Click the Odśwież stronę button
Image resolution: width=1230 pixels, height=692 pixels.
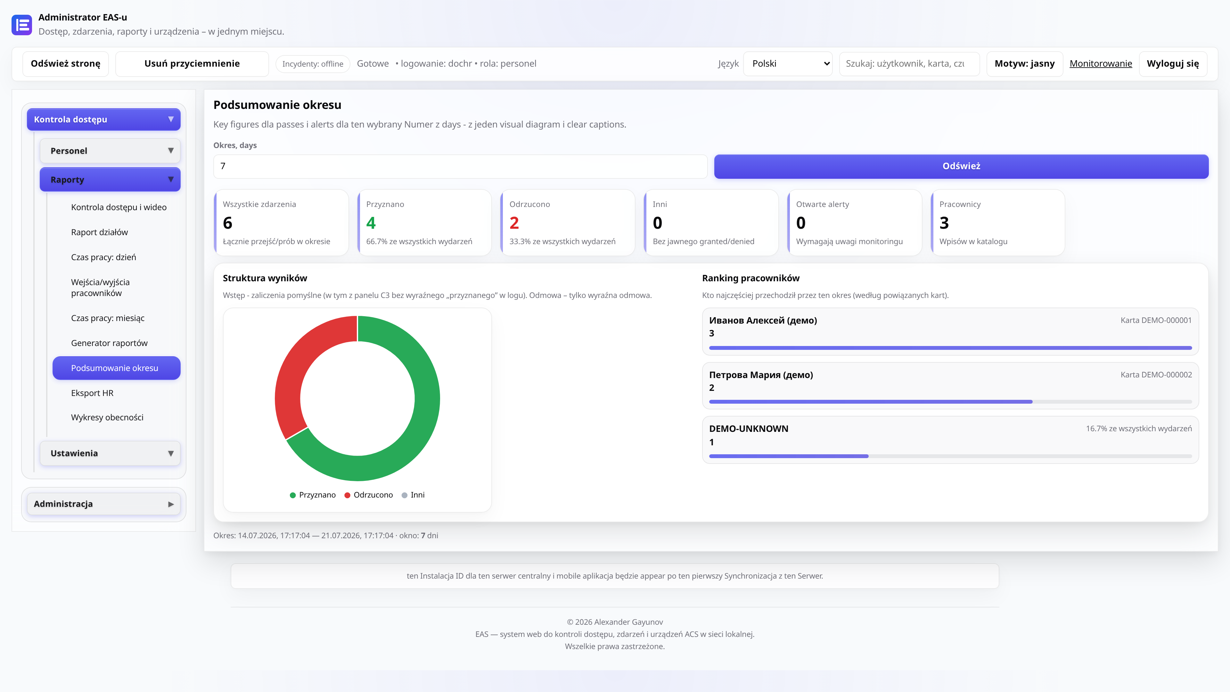coord(65,63)
